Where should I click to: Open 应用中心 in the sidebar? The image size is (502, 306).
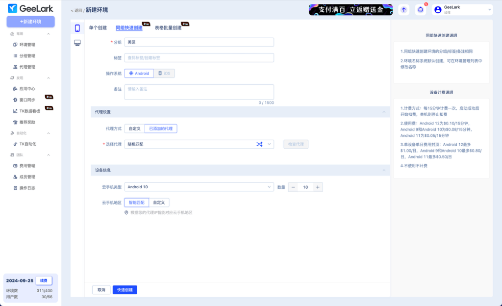point(27,89)
